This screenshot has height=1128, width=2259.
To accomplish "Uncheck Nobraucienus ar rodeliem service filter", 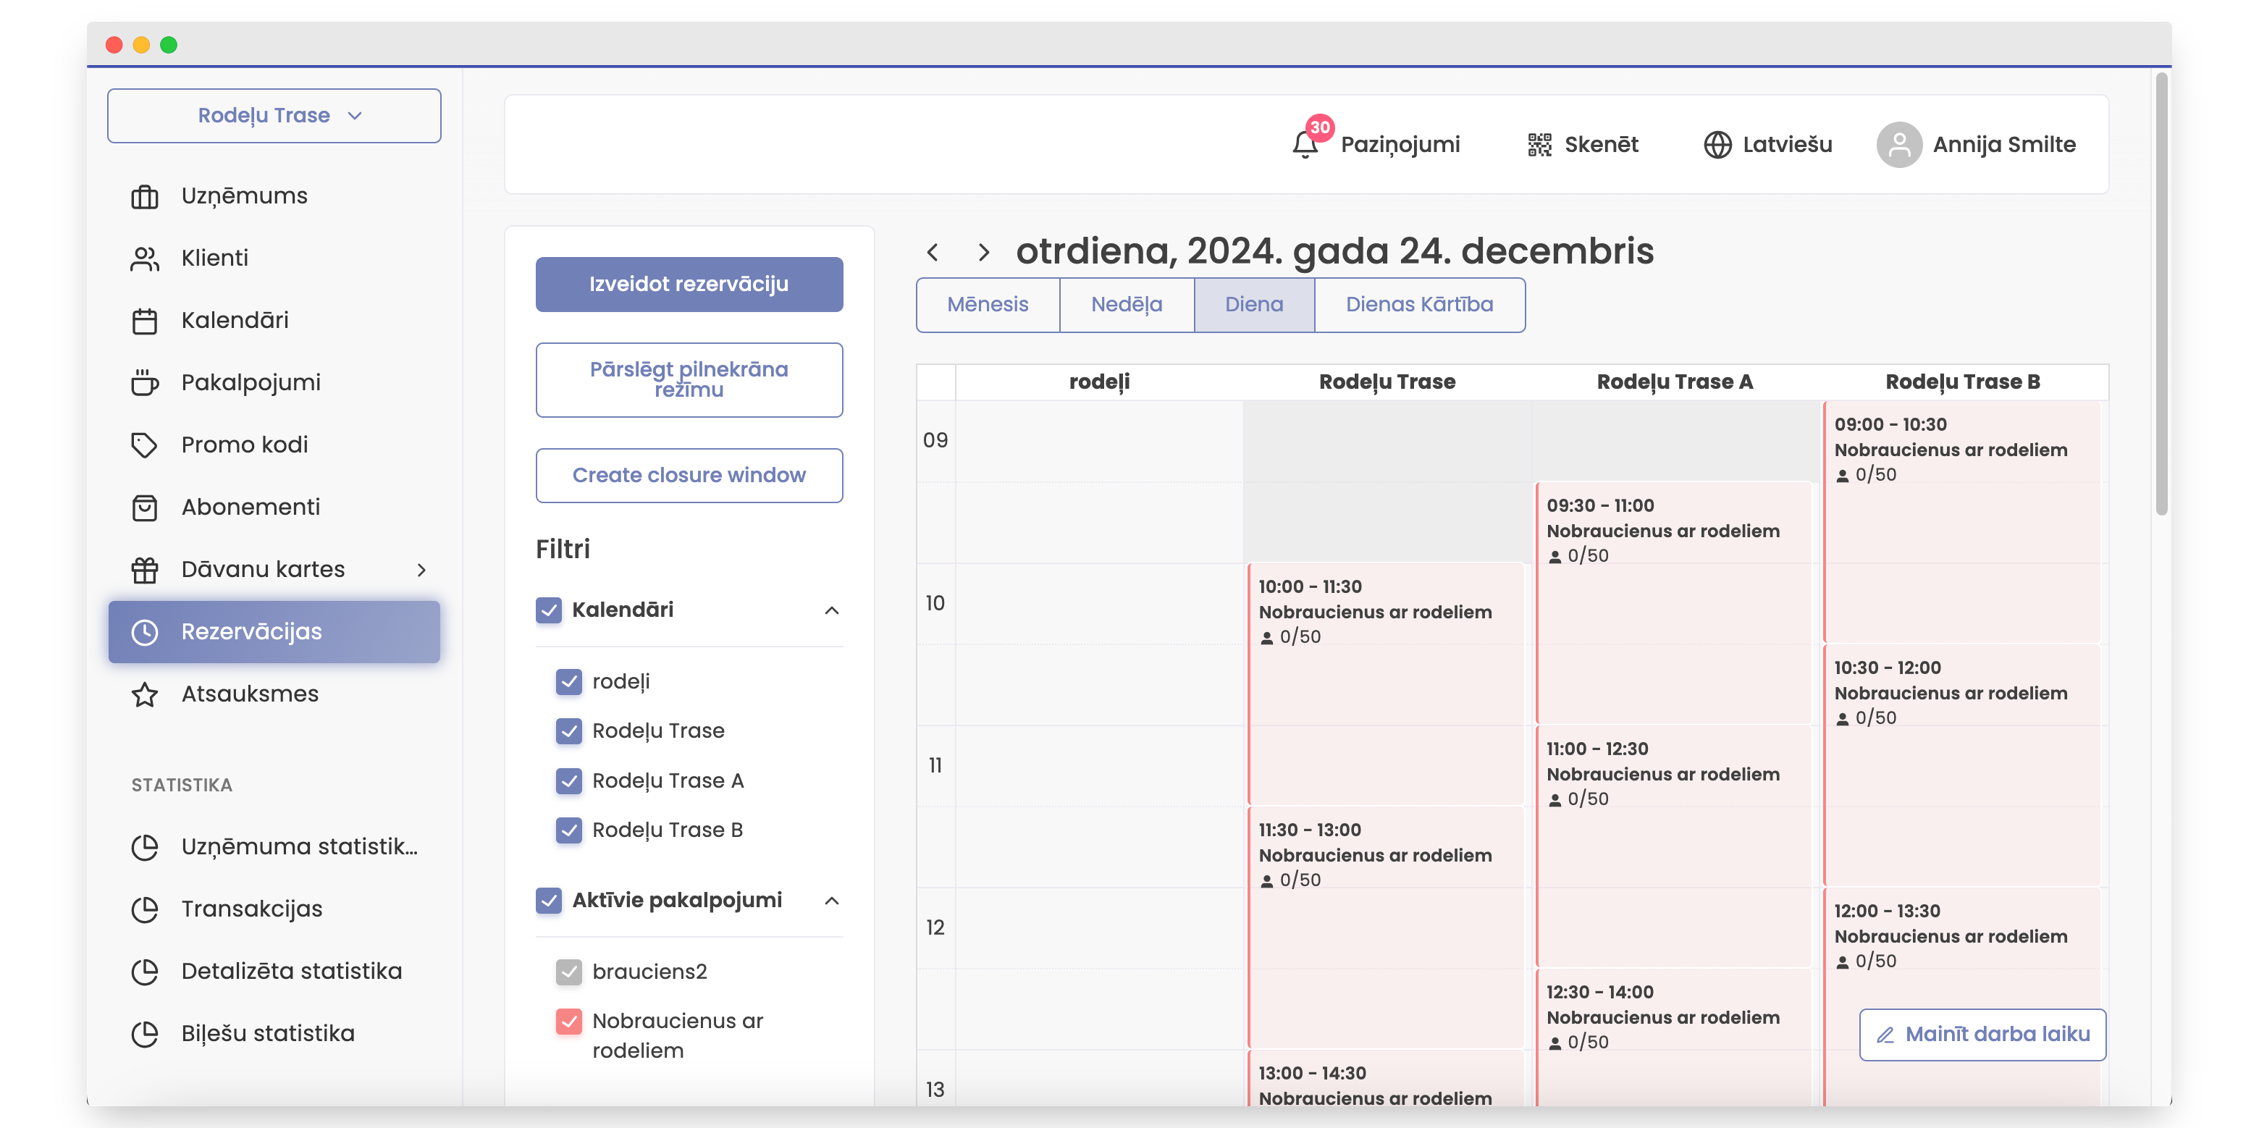I will 569,1021.
